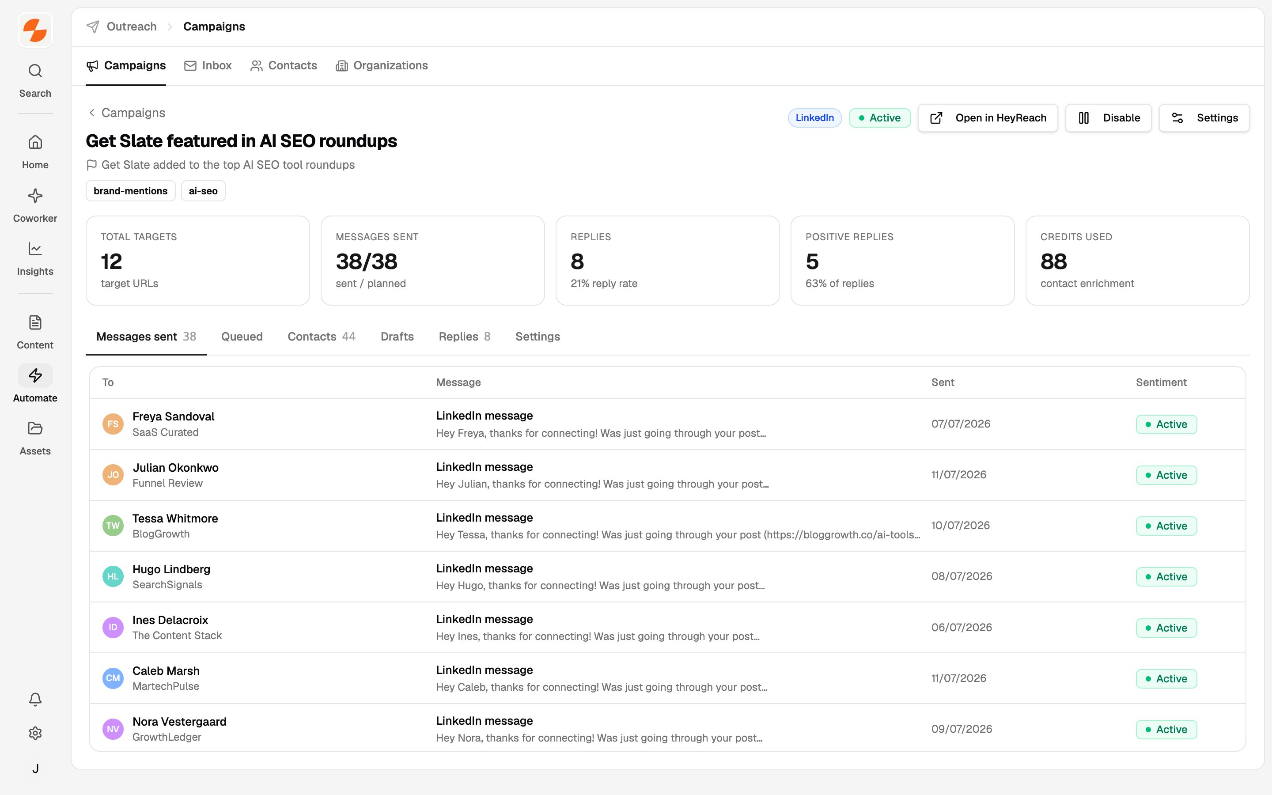Screen dimensions: 1272x795
Task: Click the Messages sent 38 tab
Action: (x=146, y=337)
